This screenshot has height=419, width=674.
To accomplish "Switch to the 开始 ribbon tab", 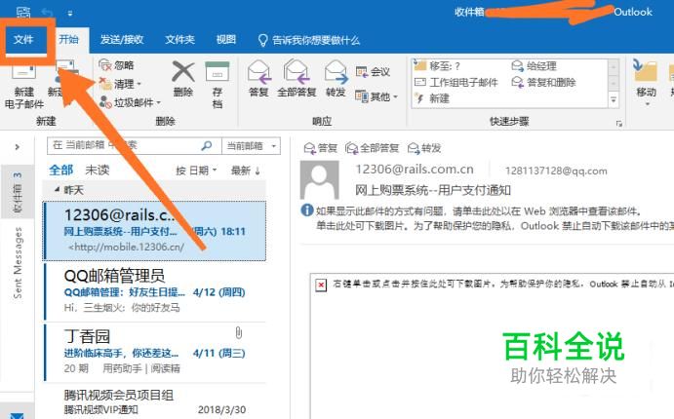I will (x=69, y=40).
